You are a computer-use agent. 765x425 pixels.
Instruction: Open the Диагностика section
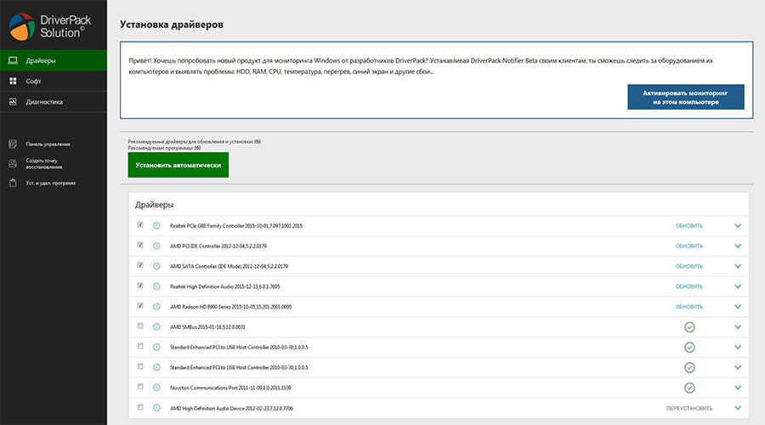pos(54,101)
